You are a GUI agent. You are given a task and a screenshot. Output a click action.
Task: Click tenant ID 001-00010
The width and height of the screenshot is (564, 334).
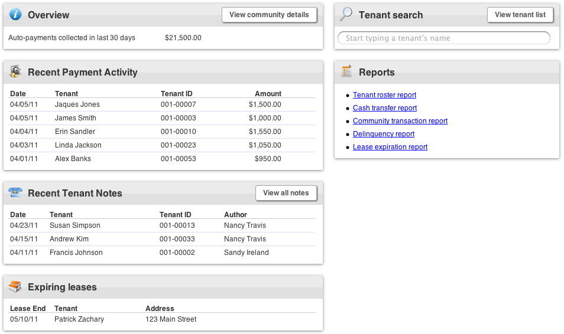point(179,132)
